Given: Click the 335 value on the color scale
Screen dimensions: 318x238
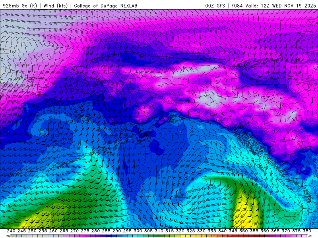Looking at the screenshot, I should click(212, 231).
